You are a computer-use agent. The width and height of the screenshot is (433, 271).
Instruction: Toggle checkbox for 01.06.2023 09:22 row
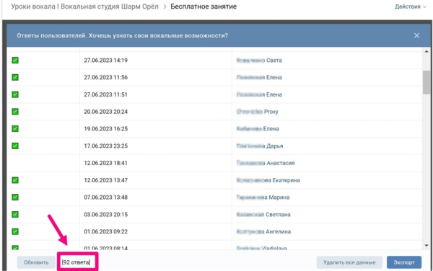coord(15,231)
